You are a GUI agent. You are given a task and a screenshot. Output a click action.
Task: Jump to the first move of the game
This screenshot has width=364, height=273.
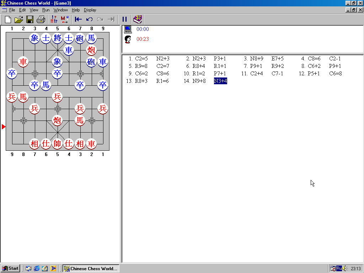pos(78,19)
